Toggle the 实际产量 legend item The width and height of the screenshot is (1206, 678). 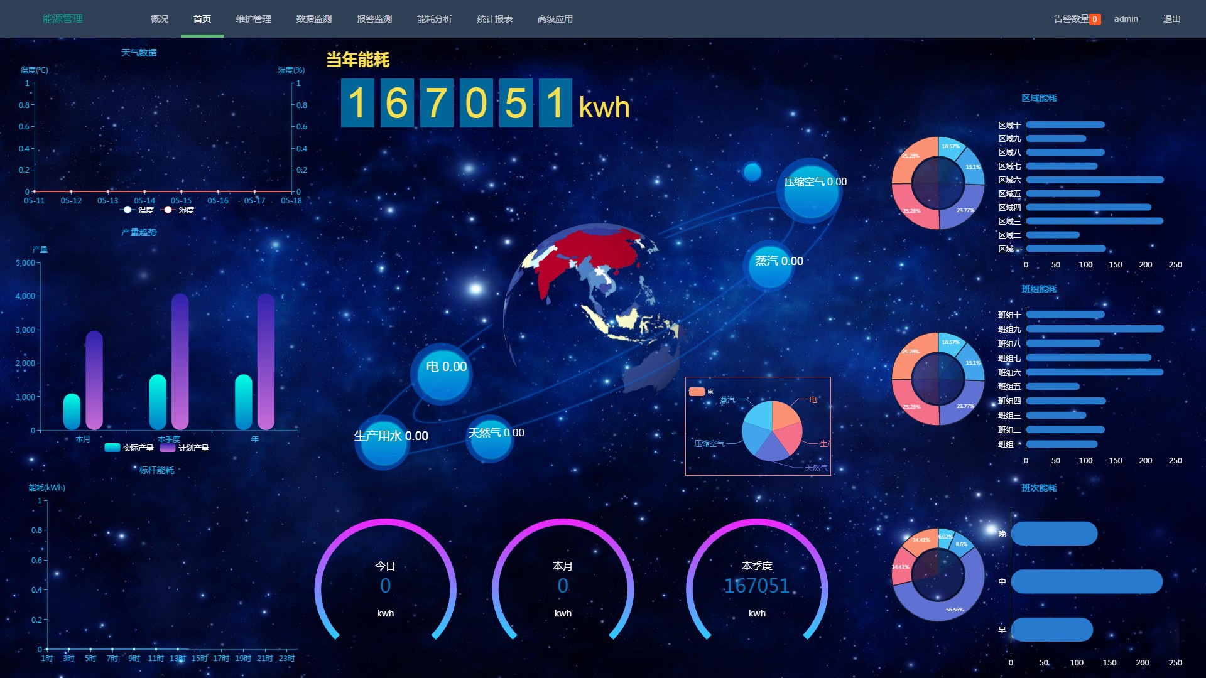(129, 448)
